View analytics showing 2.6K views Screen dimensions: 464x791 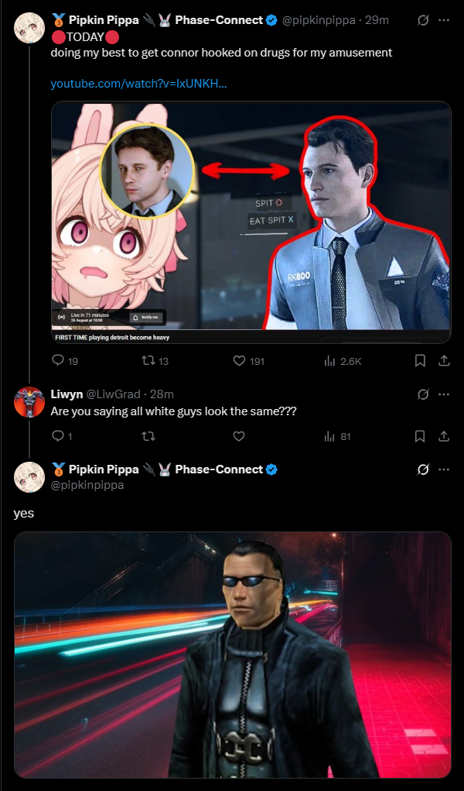point(329,361)
